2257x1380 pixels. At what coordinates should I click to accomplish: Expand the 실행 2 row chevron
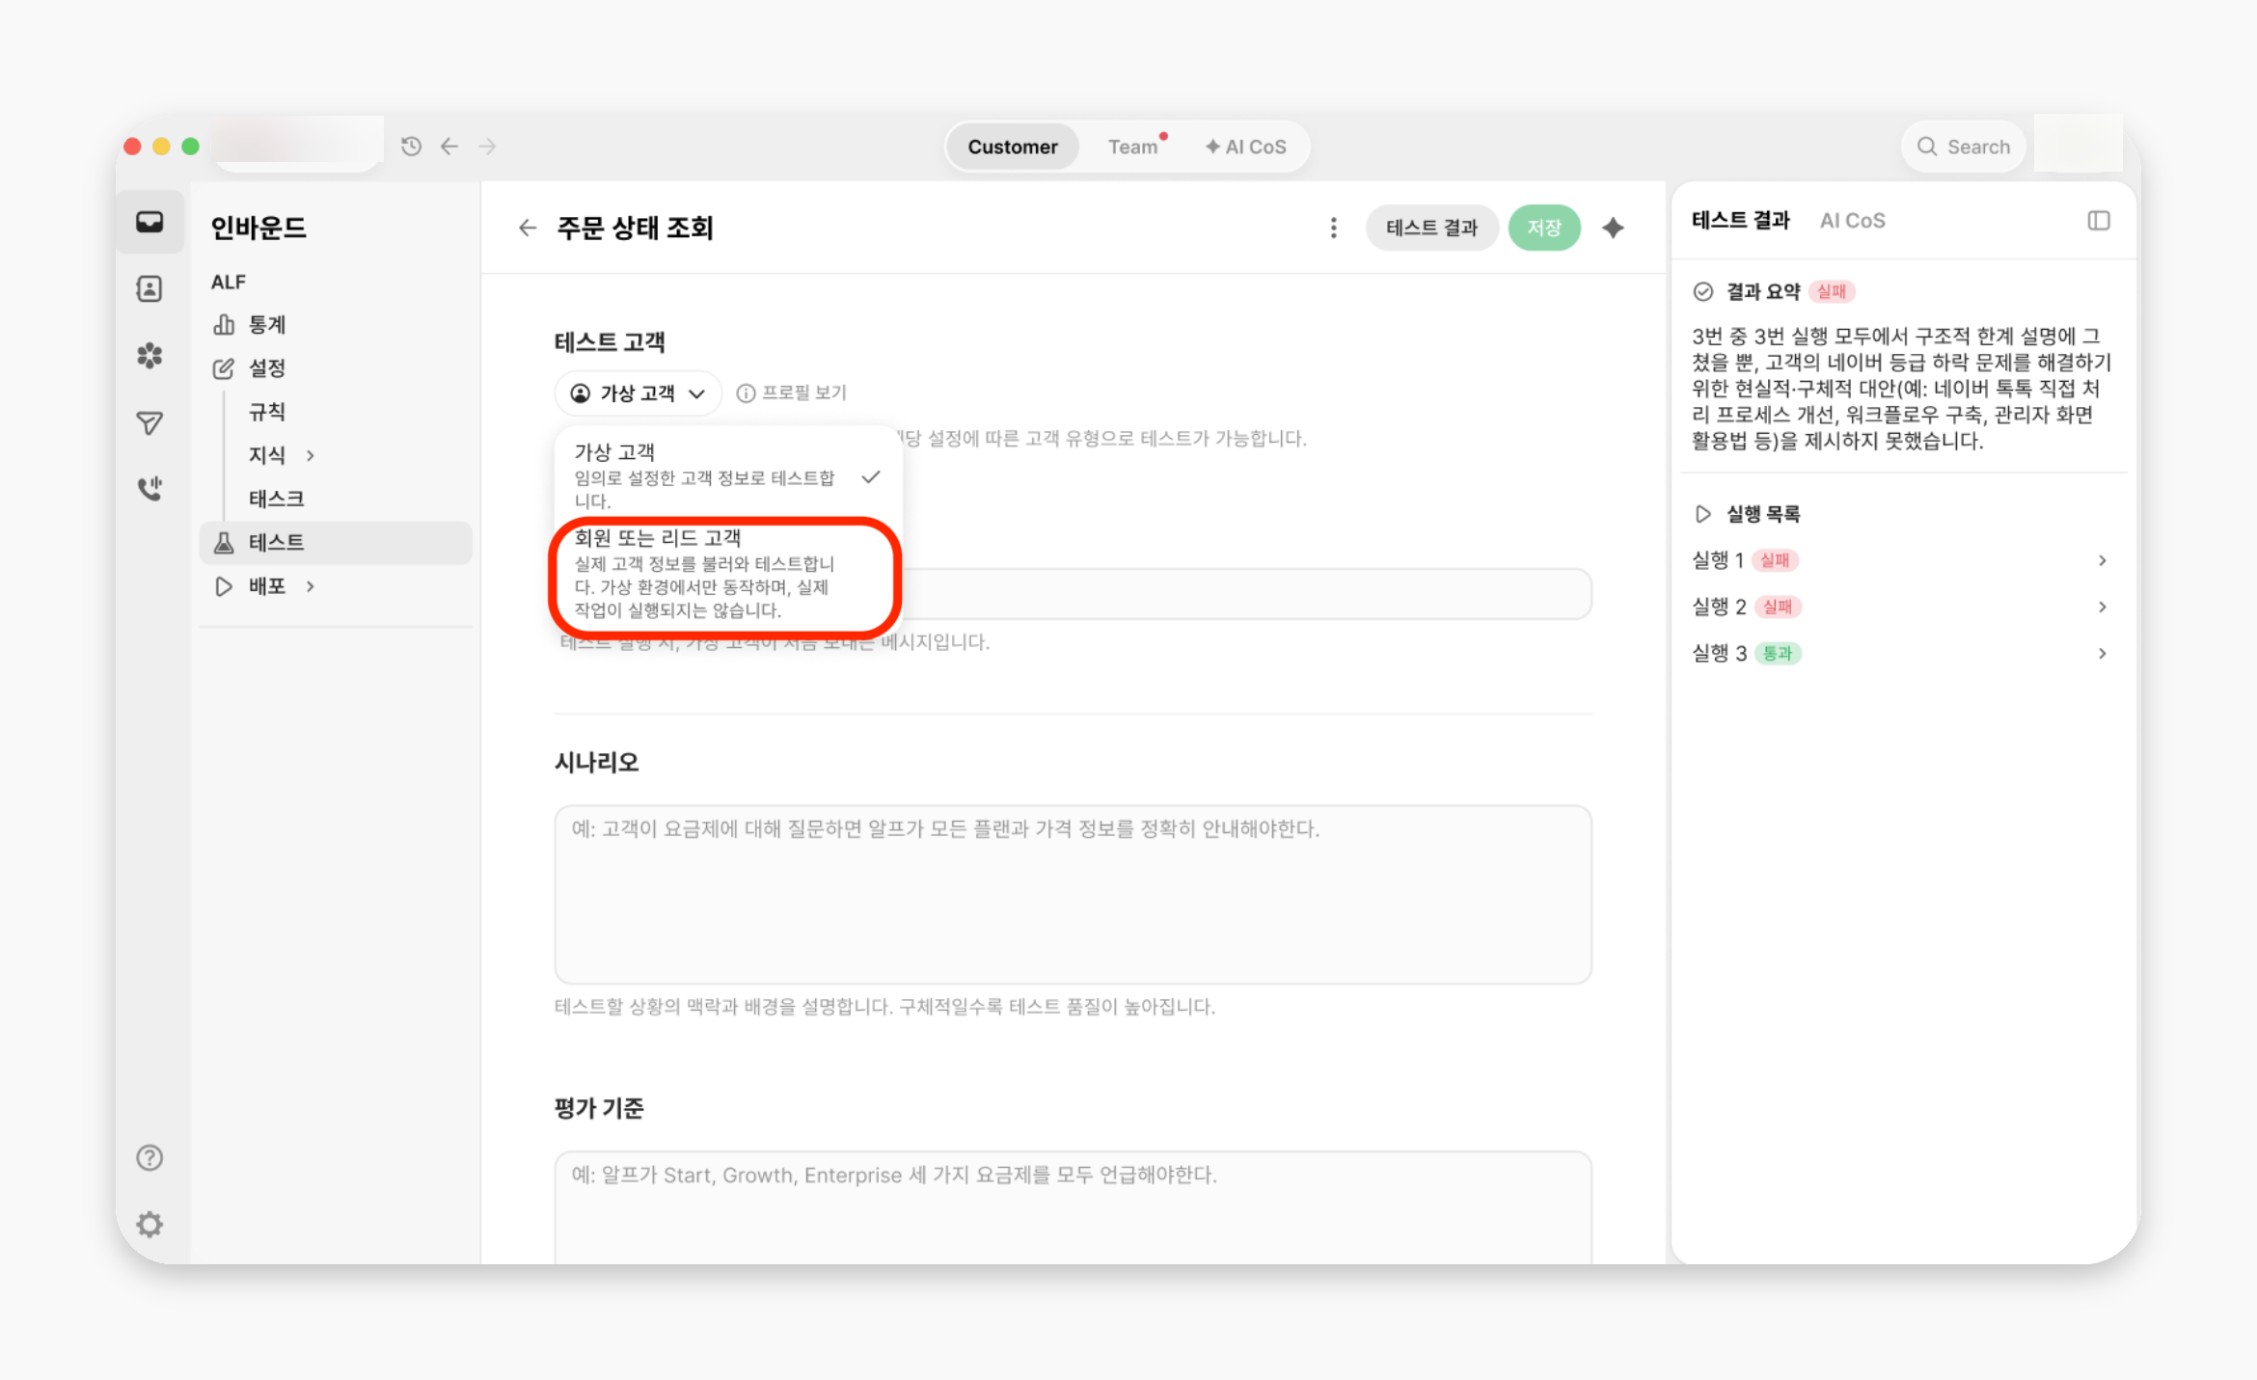click(2103, 607)
